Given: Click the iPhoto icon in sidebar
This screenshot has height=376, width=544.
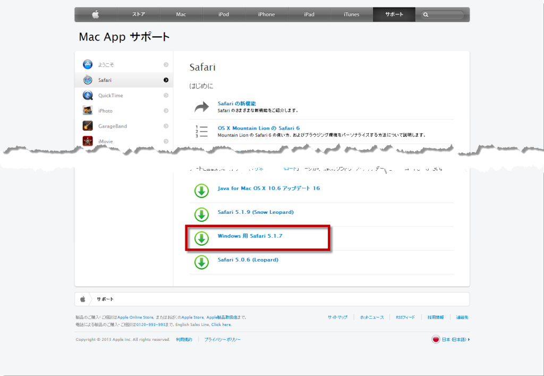Looking at the screenshot, I should [x=88, y=111].
